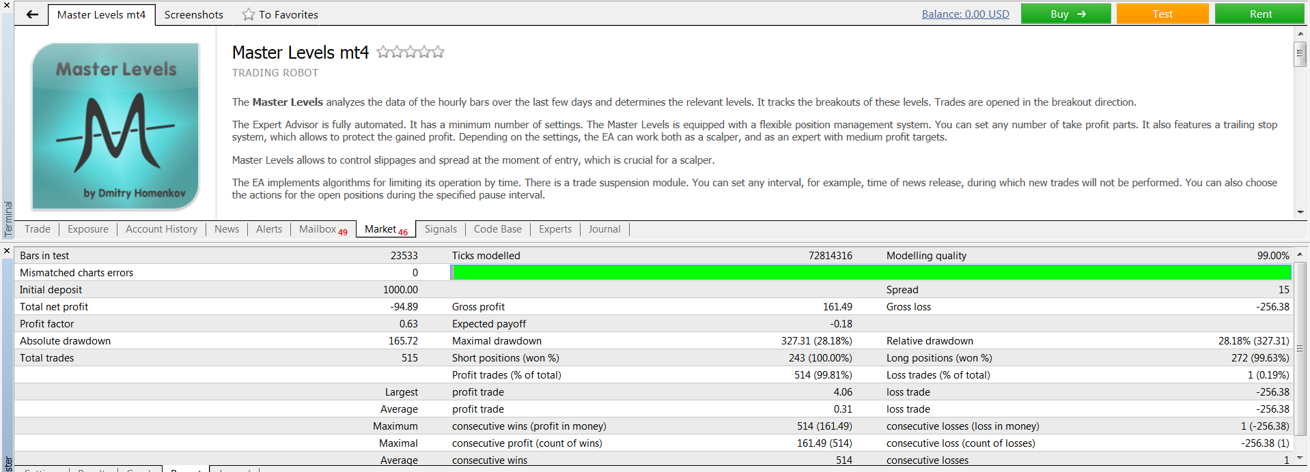The image size is (1310, 472).
Task: Open the Mailbox tab with 49 messages
Action: [323, 229]
